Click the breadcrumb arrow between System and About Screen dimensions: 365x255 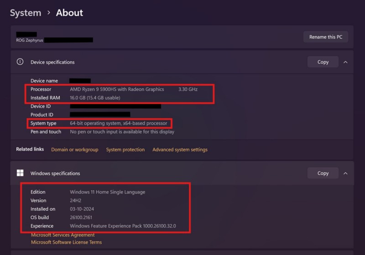(49, 13)
